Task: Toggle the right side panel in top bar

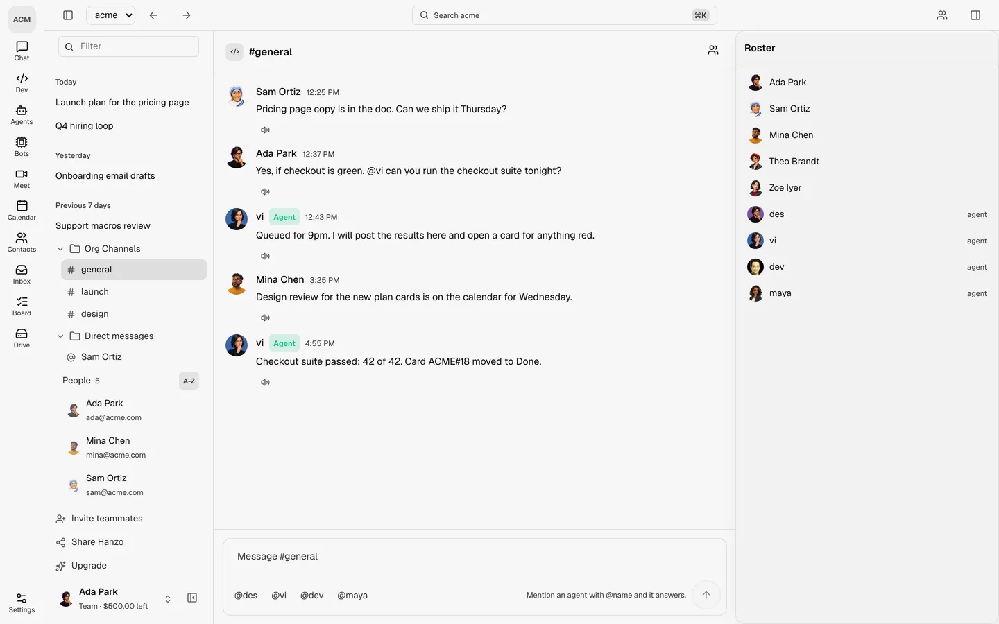Action: click(x=975, y=15)
